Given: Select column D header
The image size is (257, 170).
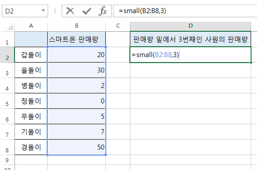Looking at the screenshot, I should 191,26.
